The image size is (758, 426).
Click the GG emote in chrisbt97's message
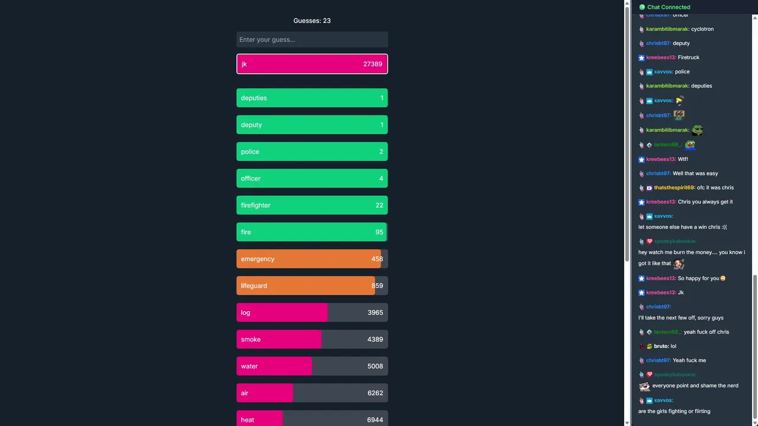coord(679,115)
